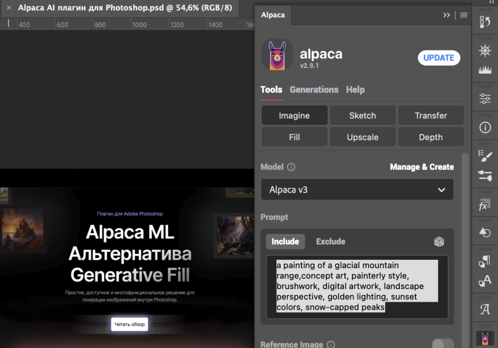Screen dimensions: 498x348
Task: Open the Styles (fx) panel icon
Action: click(x=485, y=205)
